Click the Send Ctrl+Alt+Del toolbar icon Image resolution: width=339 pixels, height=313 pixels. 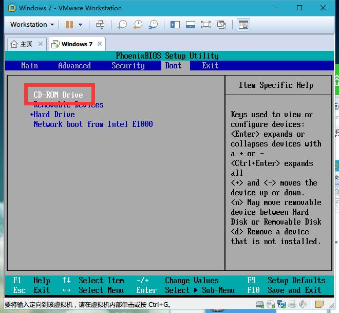(100, 24)
